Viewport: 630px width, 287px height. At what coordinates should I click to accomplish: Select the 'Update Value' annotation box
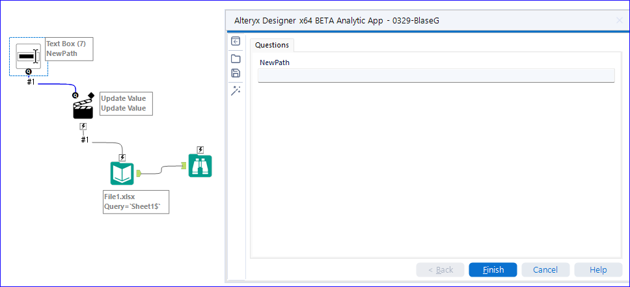tap(126, 103)
